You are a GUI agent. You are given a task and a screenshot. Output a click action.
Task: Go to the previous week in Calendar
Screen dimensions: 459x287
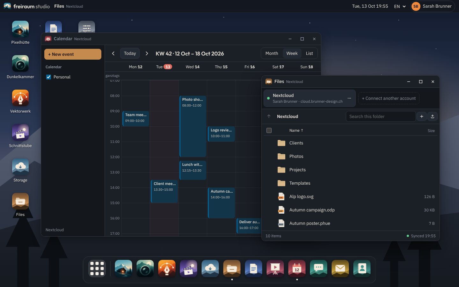[x=113, y=54]
